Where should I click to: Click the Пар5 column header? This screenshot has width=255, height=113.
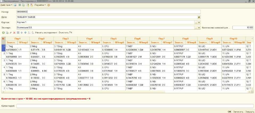[114, 39]
